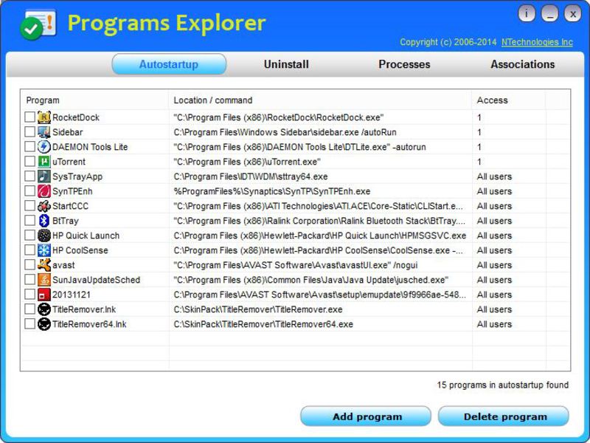Click the 15 programs in autostartup found text

tap(503, 385)
